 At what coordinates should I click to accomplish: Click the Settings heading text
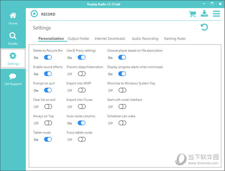click(42, 28)
